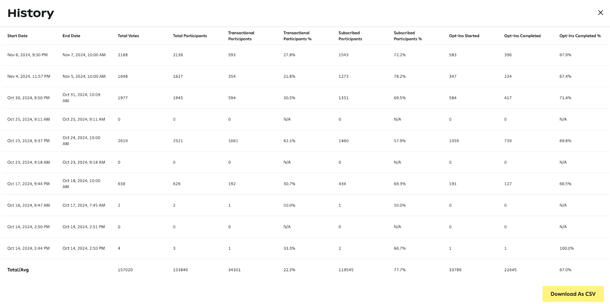Select the Subscribed Participants % header
Viewport: 610px width, 304px height.
408,36
